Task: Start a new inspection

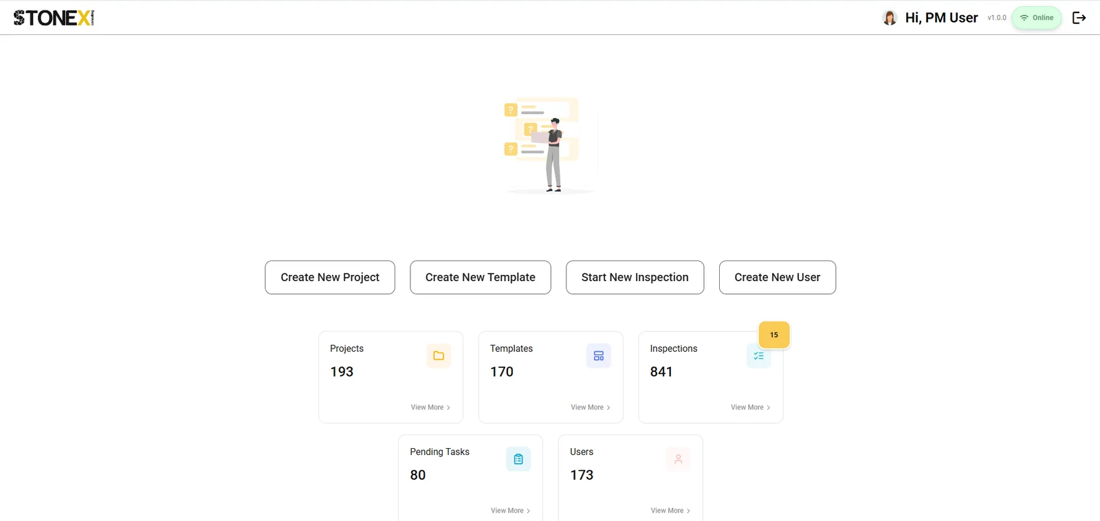Action: 635,278
